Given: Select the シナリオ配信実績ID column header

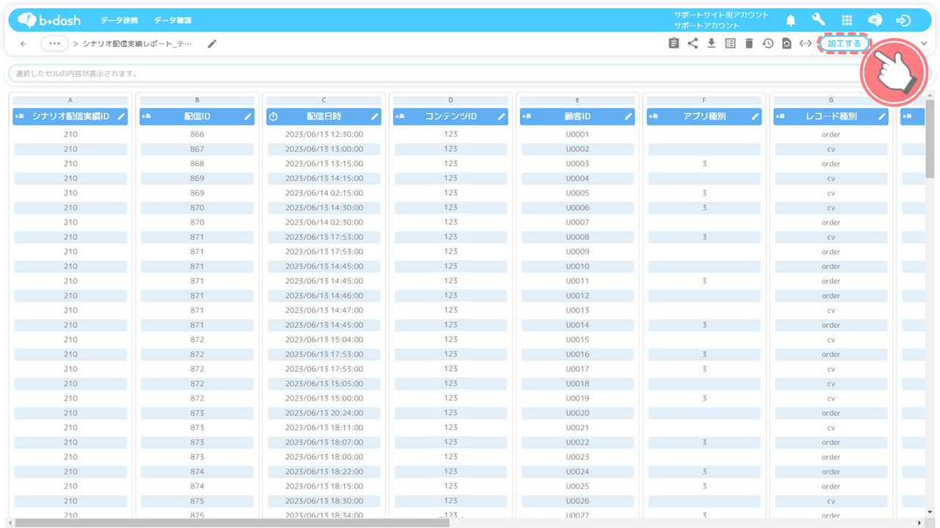Looking at the screenshot, I should pyautogui.click(x=70, y=116).
